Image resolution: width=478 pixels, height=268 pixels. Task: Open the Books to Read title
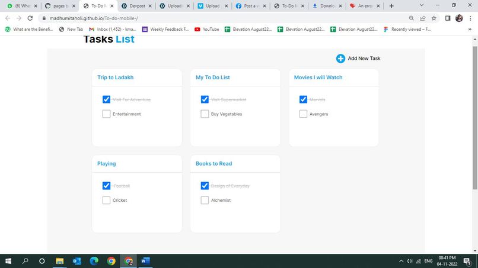coord(213,164)
